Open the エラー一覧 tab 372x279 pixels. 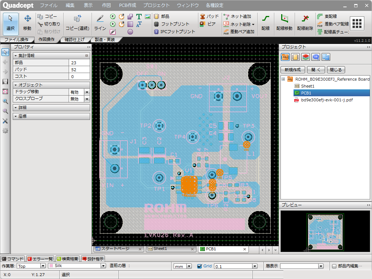41,259
